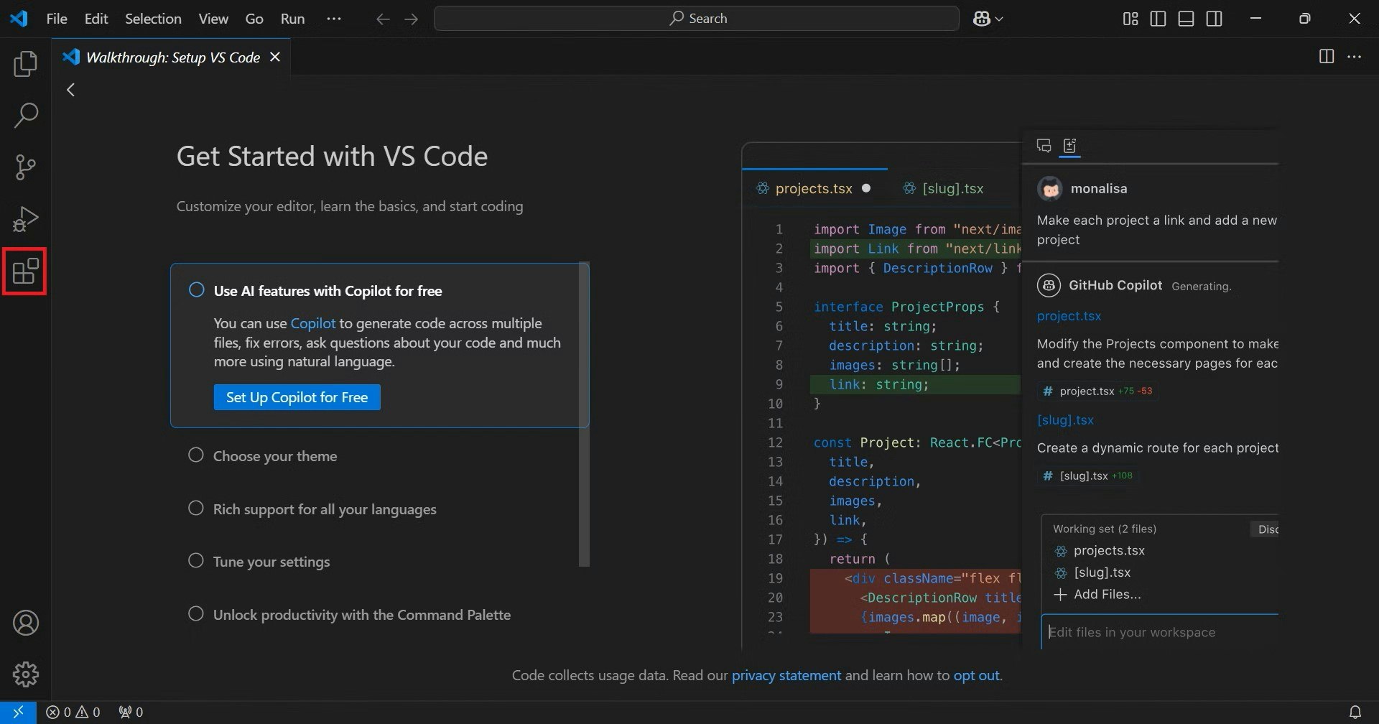Open the Search view in activity bar
Screen dimensions: 1379x724
pyautogui.click(x=26, y=116)
